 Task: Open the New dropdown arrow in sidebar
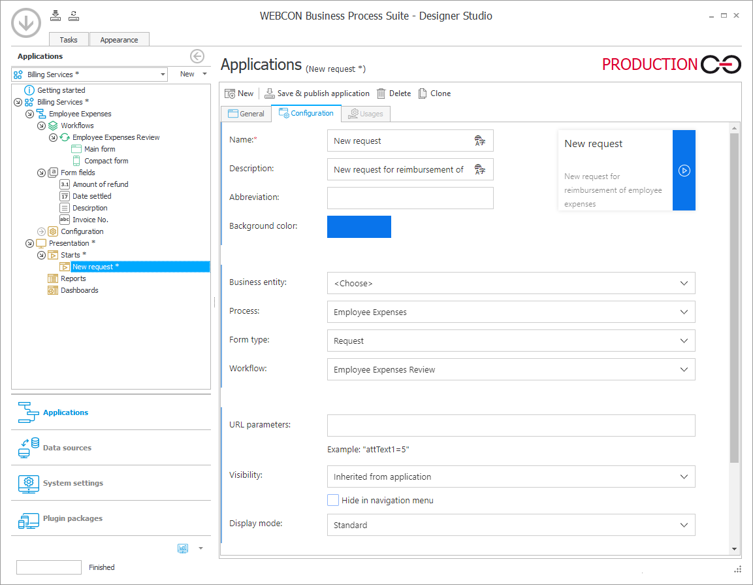[x=205, y=74]
